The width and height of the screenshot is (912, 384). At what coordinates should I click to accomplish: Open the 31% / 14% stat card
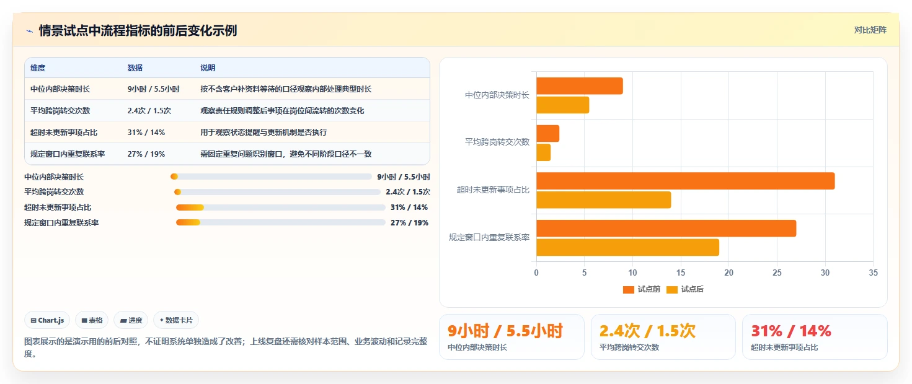815,337
